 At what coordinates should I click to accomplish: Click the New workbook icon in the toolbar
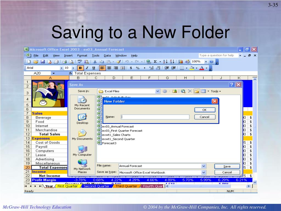(x=29, y=62)
